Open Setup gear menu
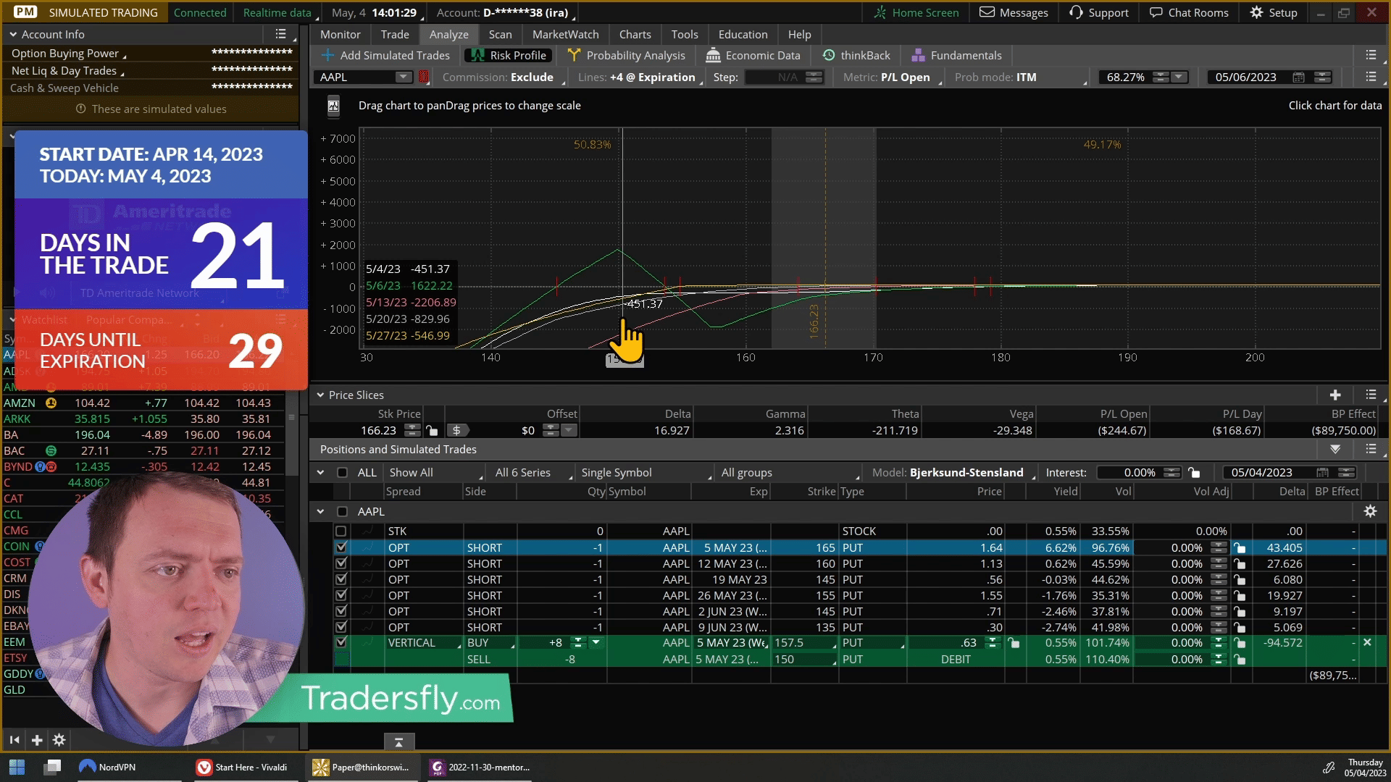The width and height of the screenshot is (1391, 782). coord(1274,12)
